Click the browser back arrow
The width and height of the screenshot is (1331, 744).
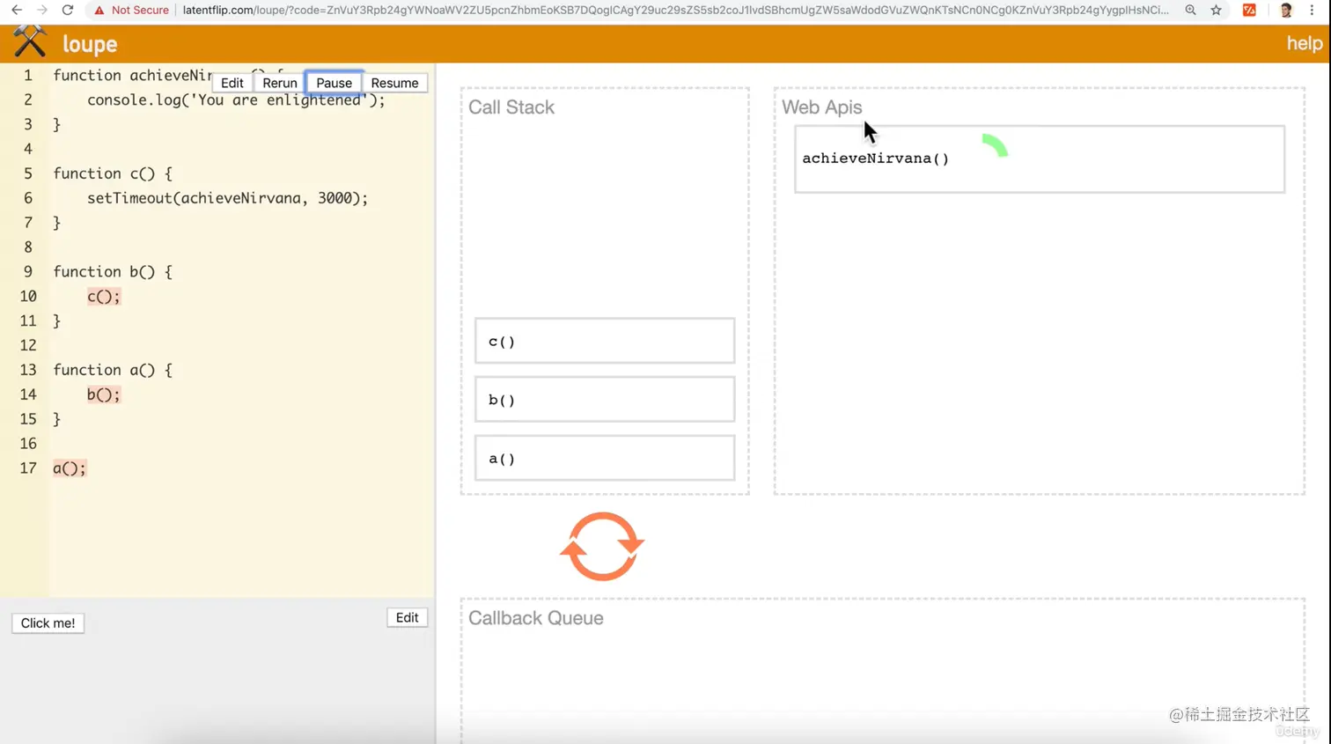pos(17,10)
